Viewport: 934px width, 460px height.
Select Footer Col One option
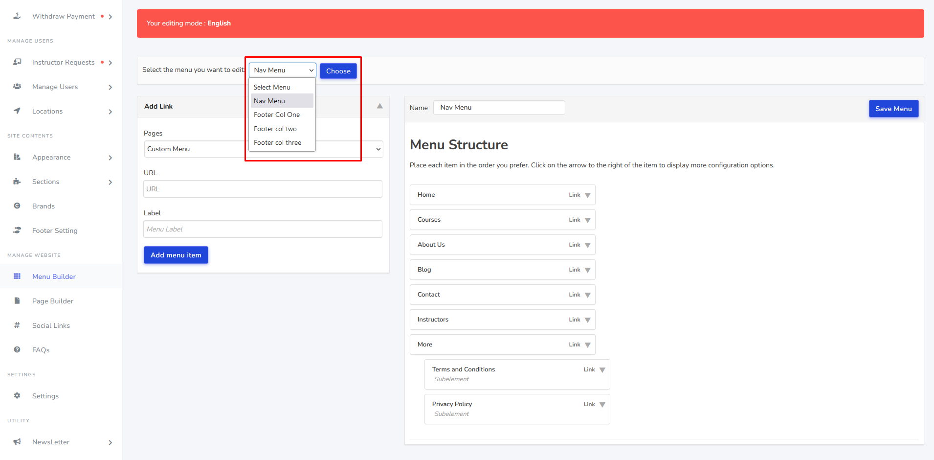point(282,115)
